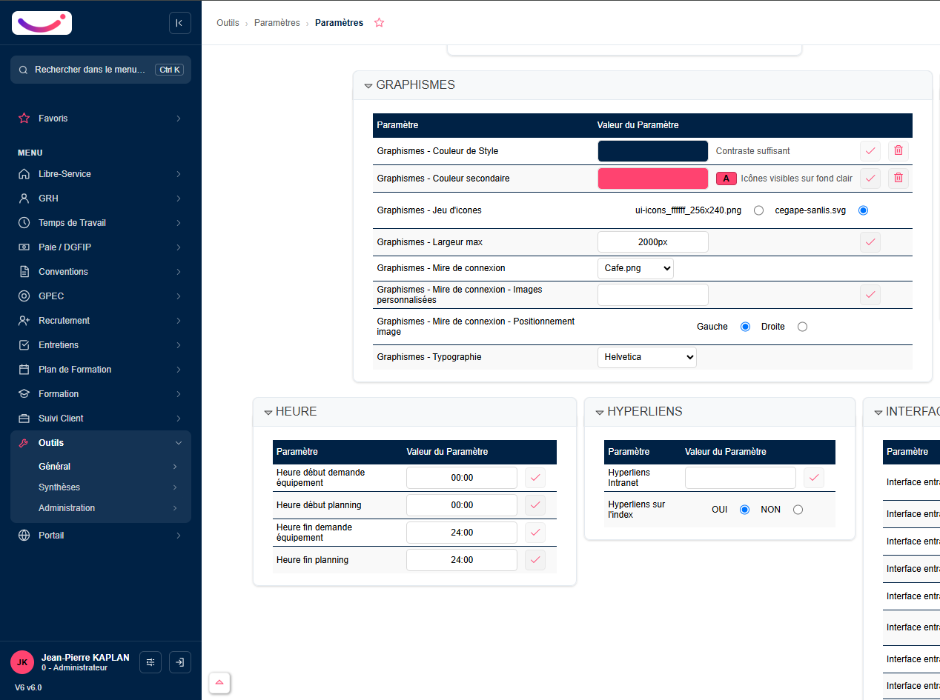Open the GRH menu
This screenshot has width=940, height=700.
point(101,199)
